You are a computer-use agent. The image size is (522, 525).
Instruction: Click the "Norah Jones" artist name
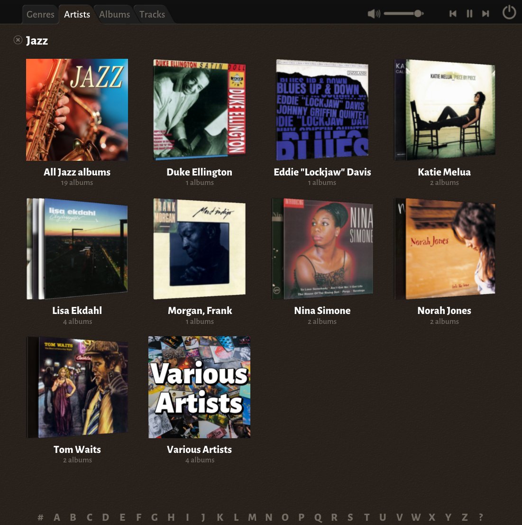tap(444, 311)
